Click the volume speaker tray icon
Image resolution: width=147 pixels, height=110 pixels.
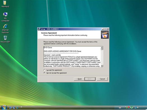pos(138,107)
